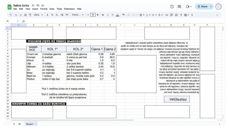Print the spreadsheet
Viewport: 229px width, 129px height.
pos(25,15)
